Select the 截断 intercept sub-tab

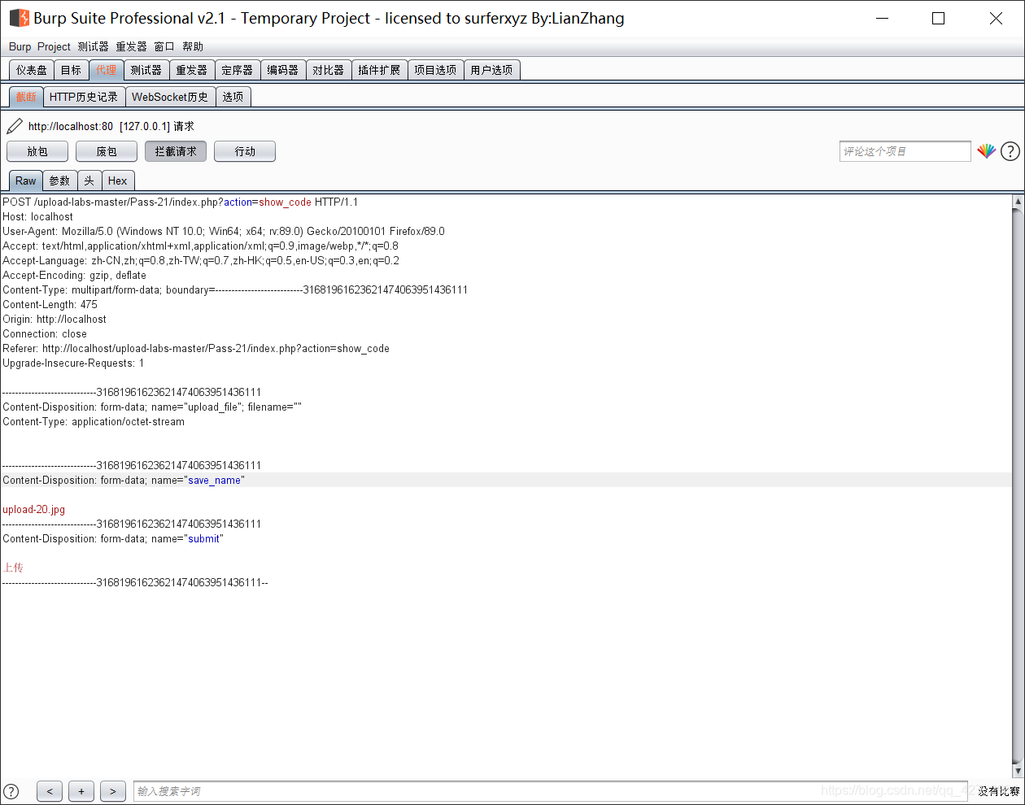click(x=26, y=97)
